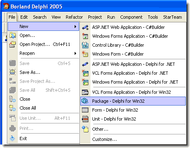The height and width of the screenshot is (149, 191).
Task: Choose Customize... in New submenu
Action: point(133,139)
